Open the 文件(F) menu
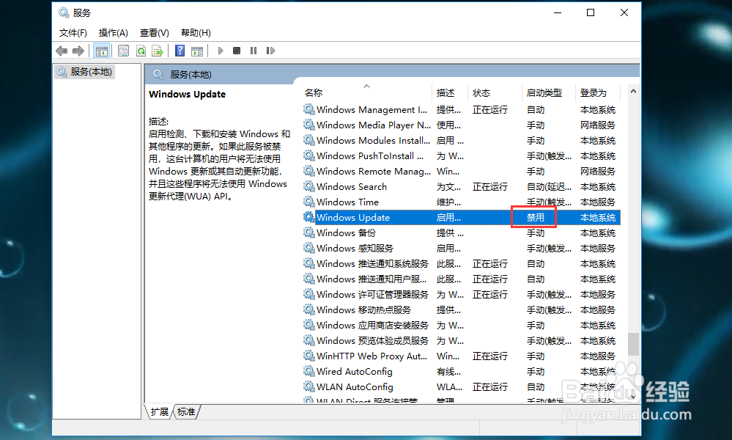This screenshot has width=732, height=440. click(x=73, y=33)
